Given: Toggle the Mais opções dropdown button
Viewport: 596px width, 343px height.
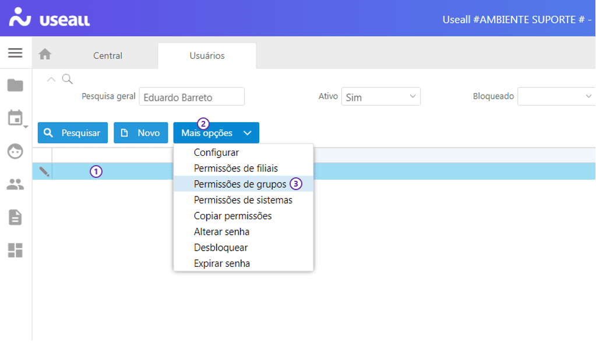Looking at the screenshot, I should 216,133.
